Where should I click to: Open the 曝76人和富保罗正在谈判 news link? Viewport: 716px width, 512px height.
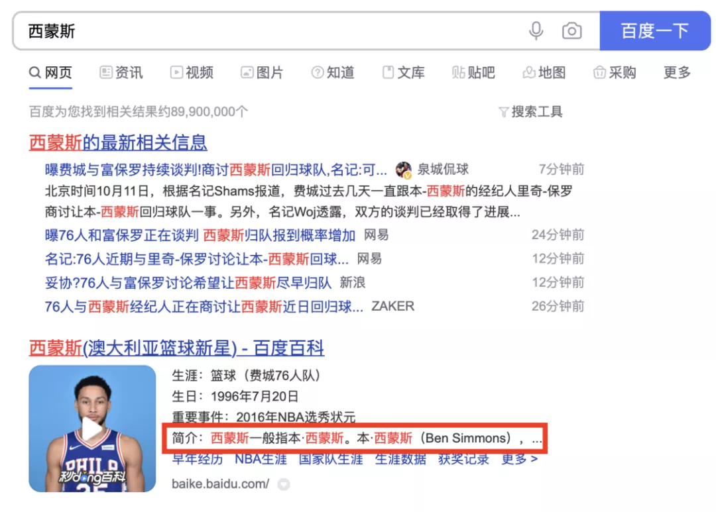click(200, 235)
